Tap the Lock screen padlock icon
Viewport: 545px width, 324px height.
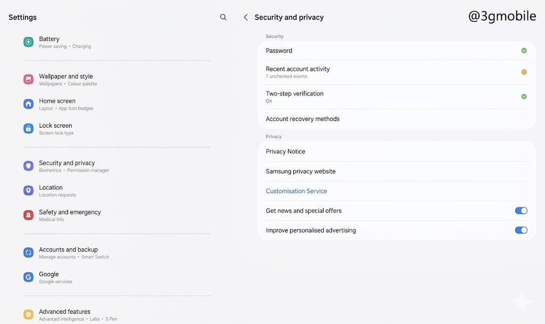pyautogui.click(x=28, y=129)
